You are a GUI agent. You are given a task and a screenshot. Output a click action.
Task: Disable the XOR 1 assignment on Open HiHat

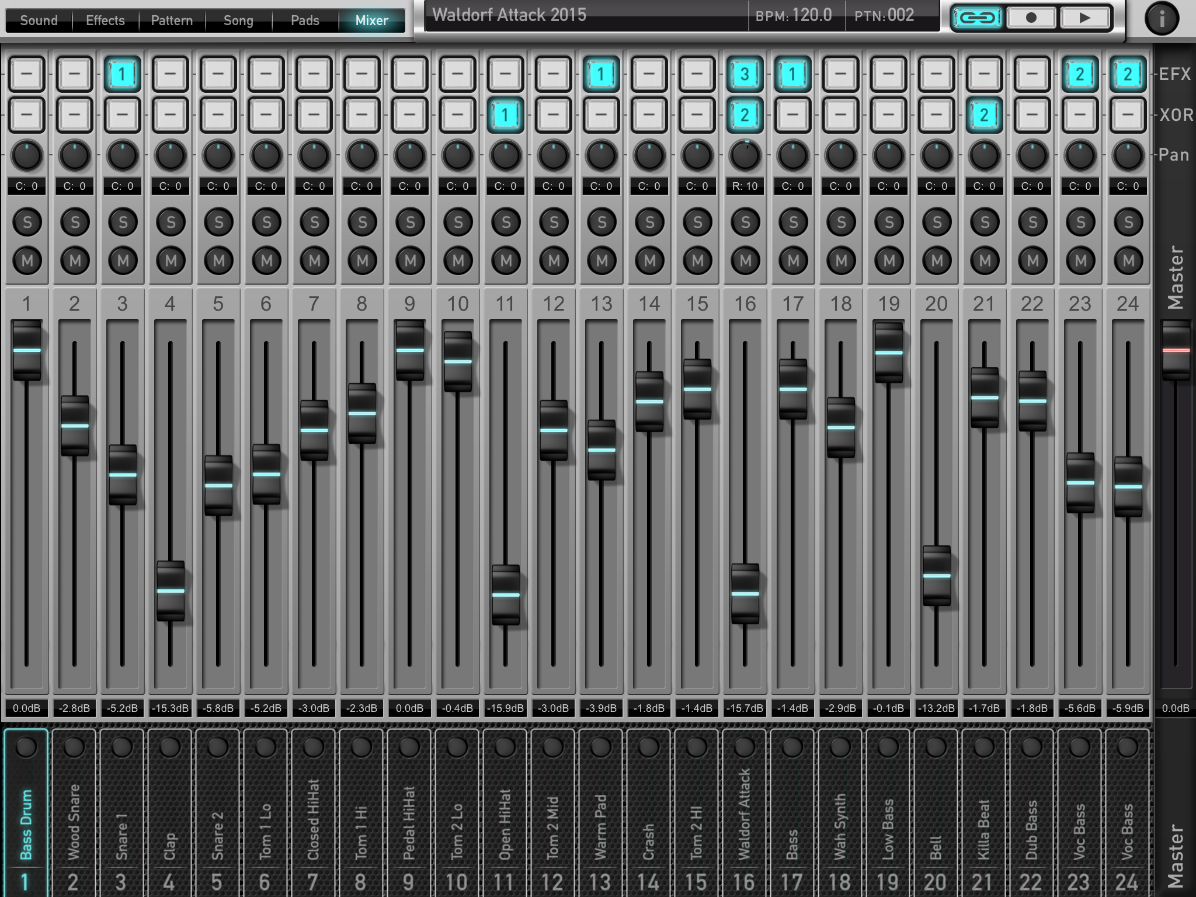click(x=506, y=114)
